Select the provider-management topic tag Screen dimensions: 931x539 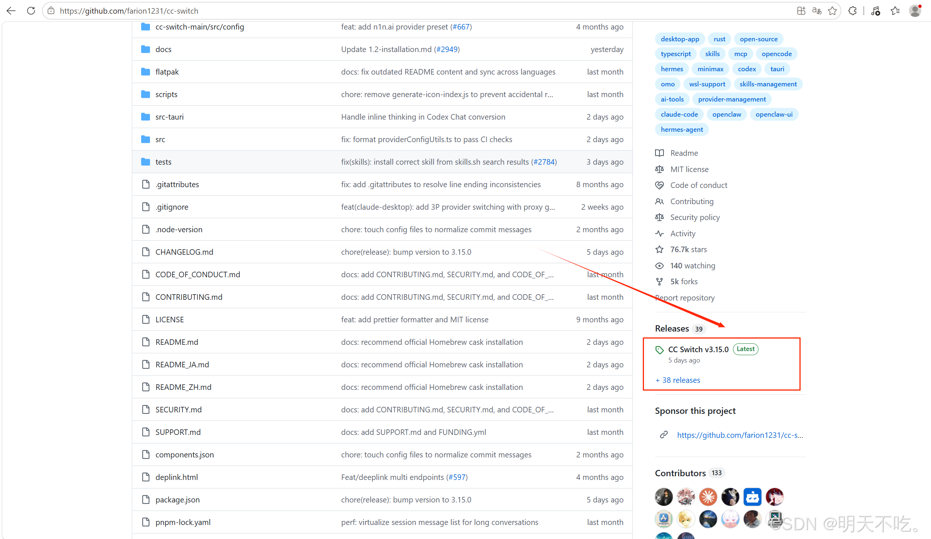[732, 99]
